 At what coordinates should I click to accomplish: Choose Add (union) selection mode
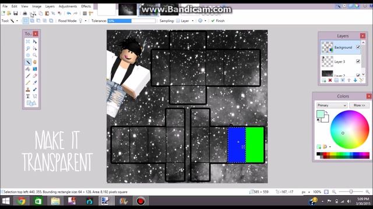point(32,21)
